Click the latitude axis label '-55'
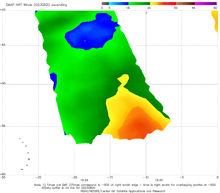Image resolution: width=220 pixels, height=193 pixels. (x=3, y=126)
